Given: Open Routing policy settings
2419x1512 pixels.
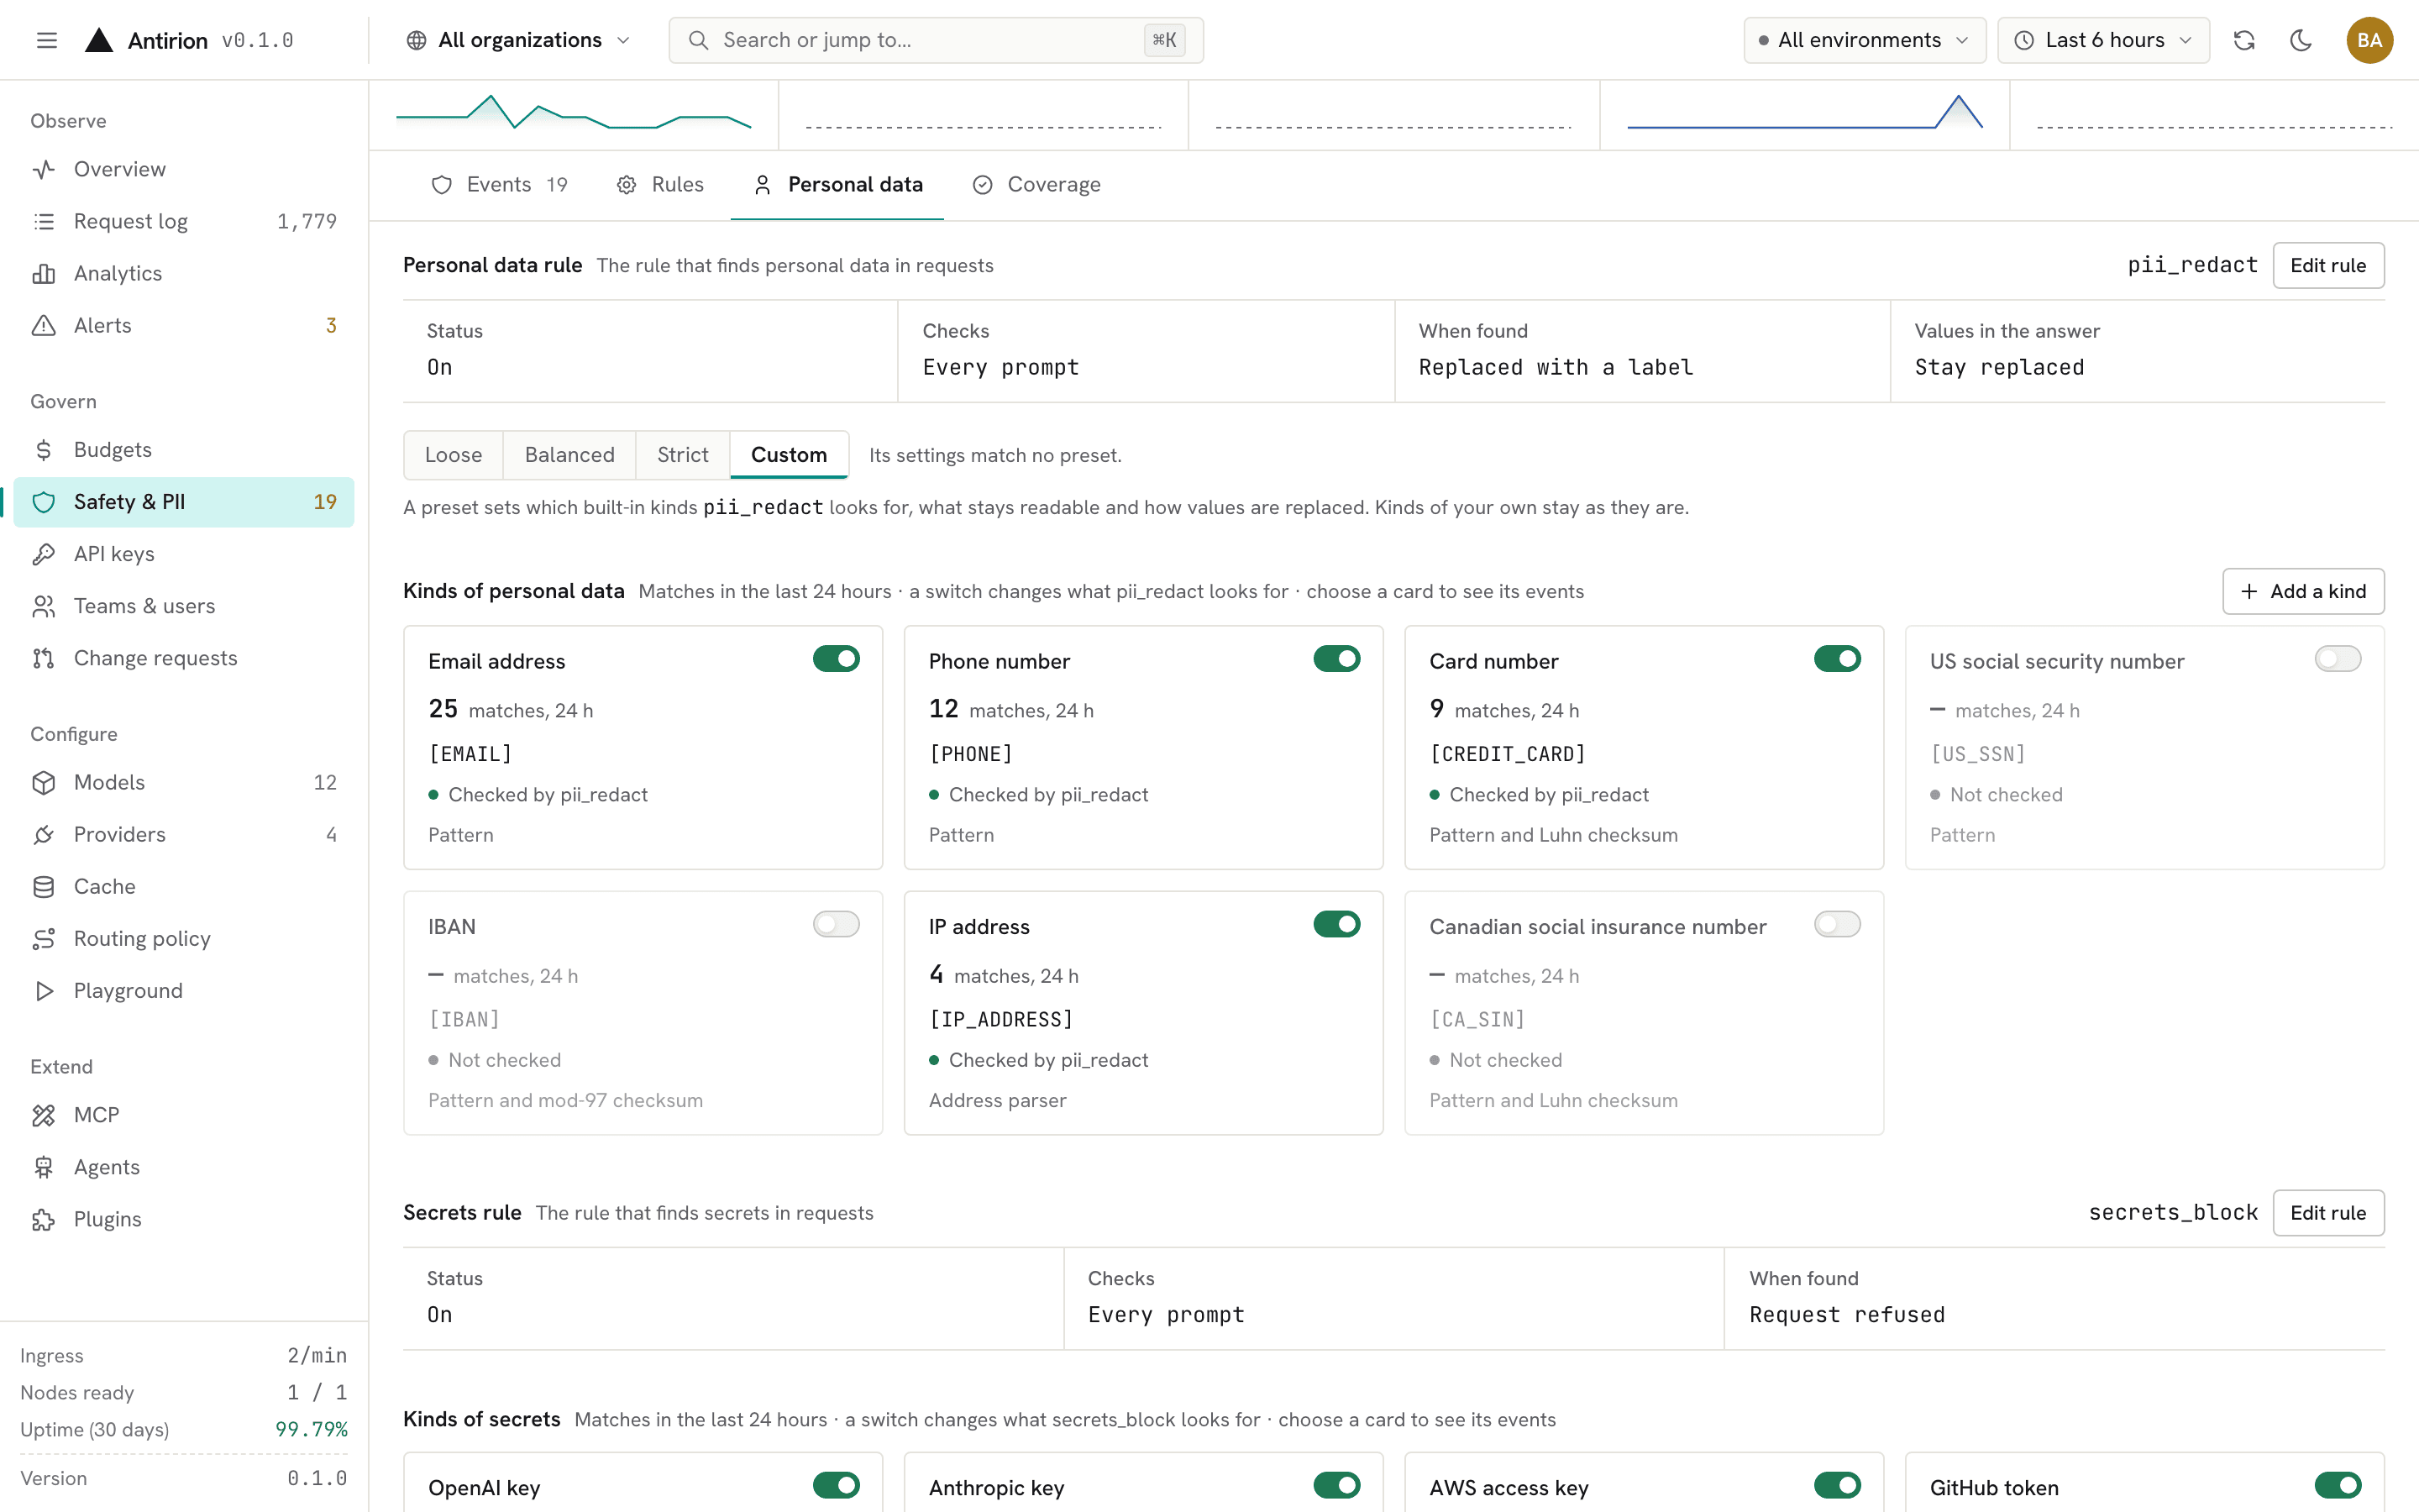Looking at the screenshot, I should point(184,938).
